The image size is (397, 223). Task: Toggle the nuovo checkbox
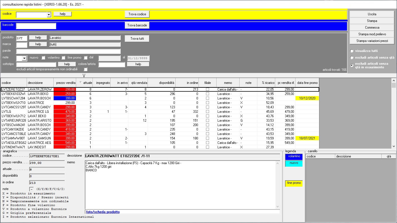tap(43, 58)
